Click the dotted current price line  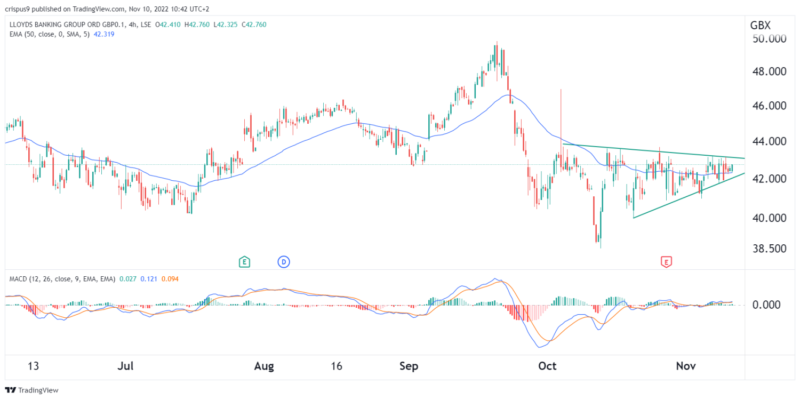tap(320, 164)
